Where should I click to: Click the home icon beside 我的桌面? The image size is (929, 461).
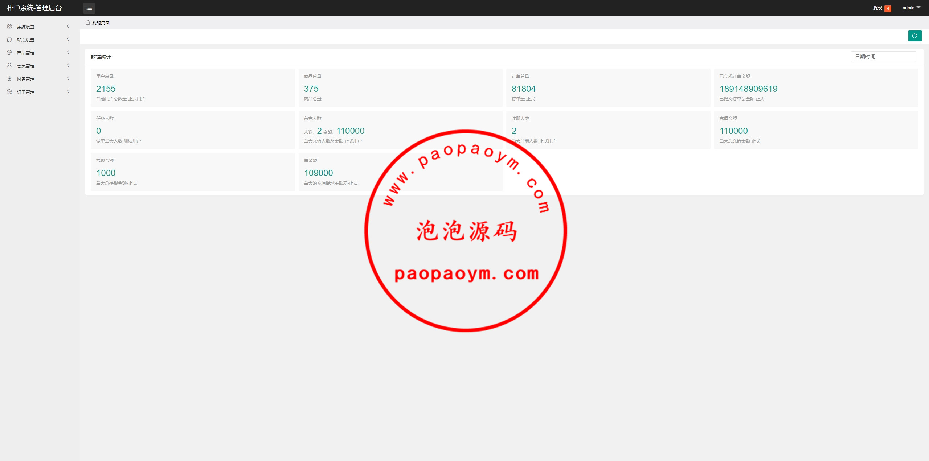point(88,22)
